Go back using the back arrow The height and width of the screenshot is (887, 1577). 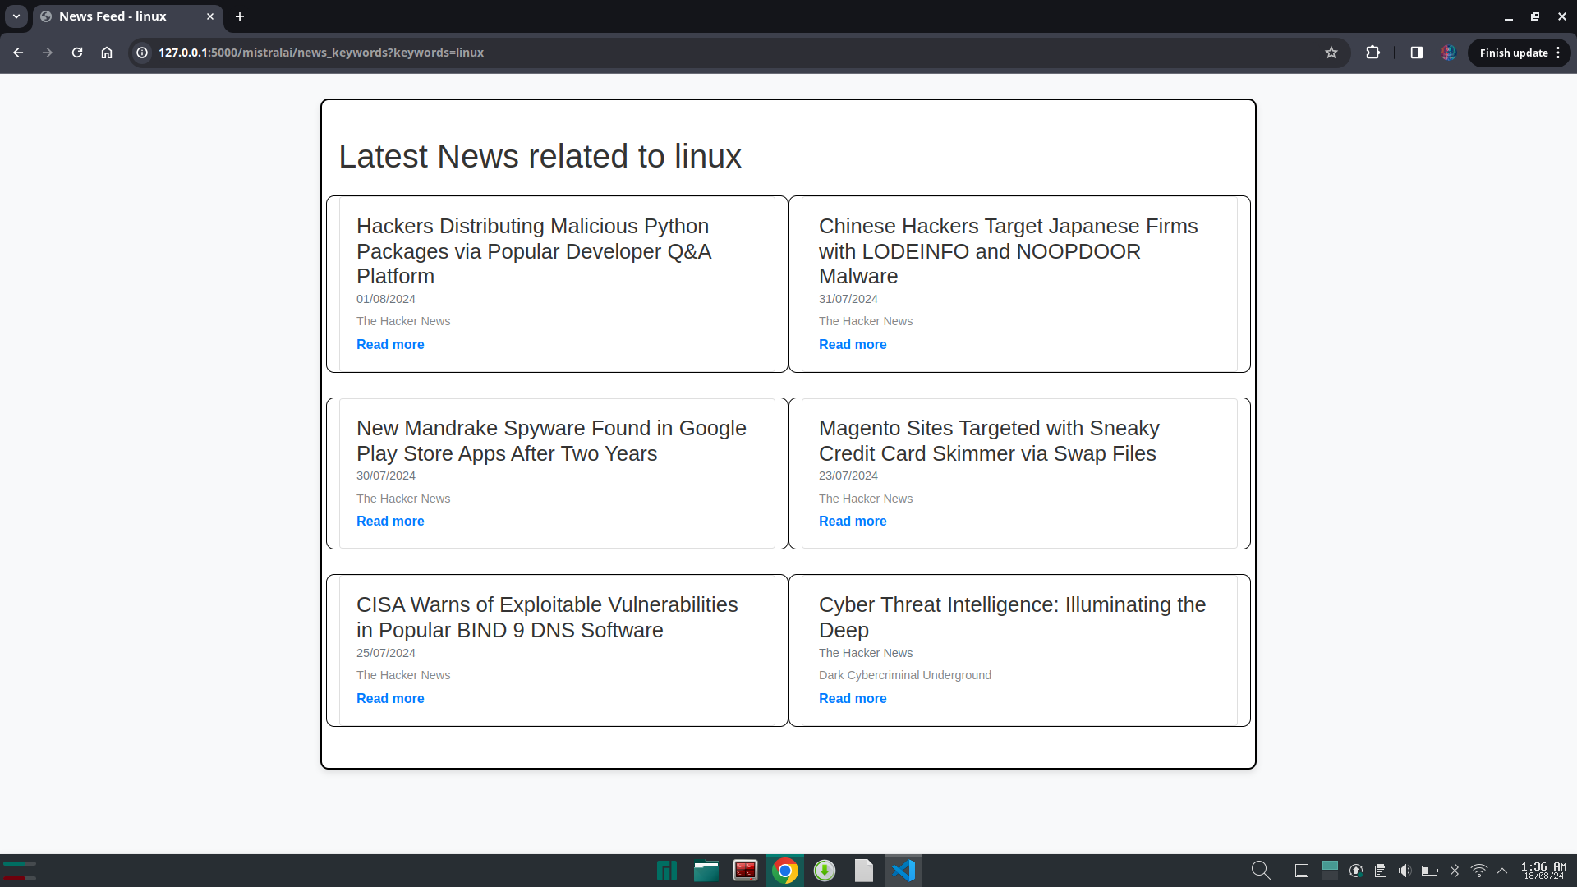coord(18,53)
